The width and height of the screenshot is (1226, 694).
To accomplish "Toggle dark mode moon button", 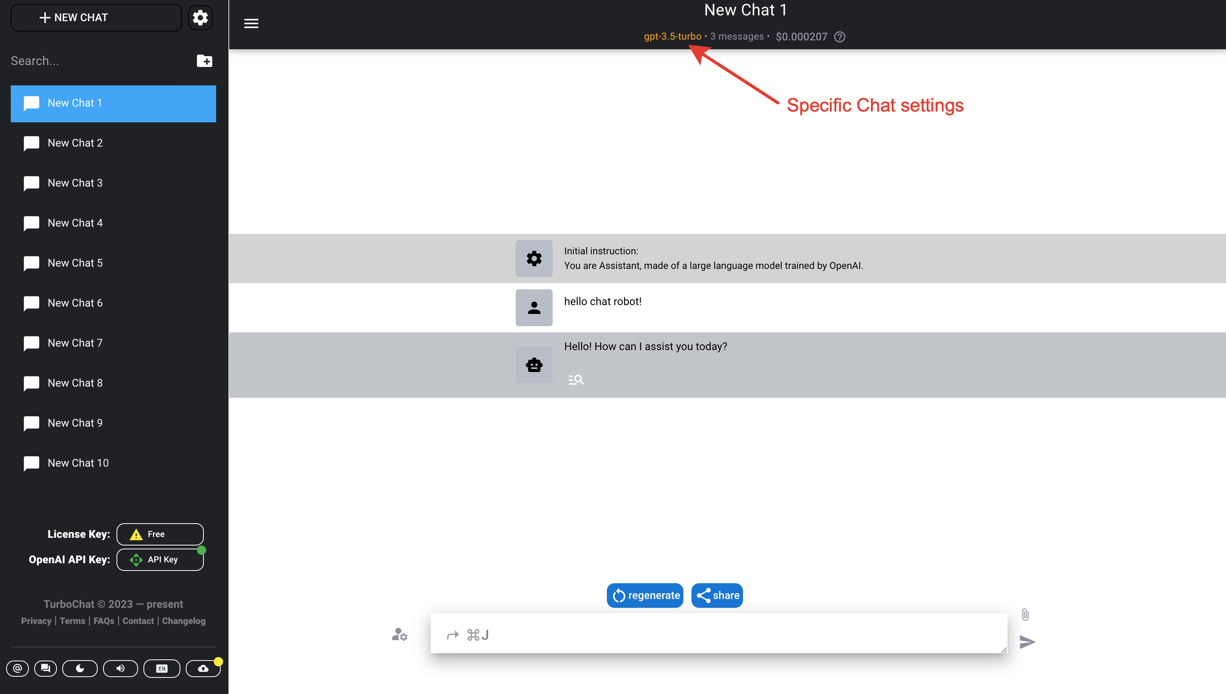I will coord(80,668).
